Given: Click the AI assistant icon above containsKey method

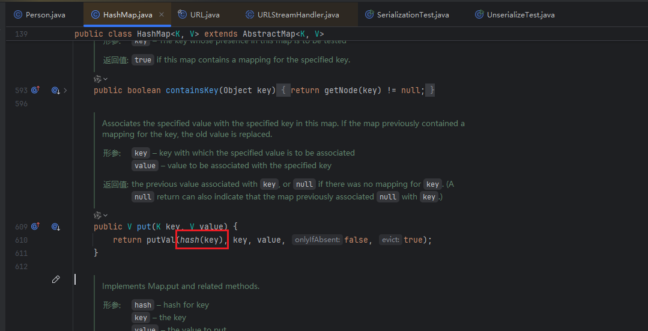Looking at the screenshot, I should pyautogui.click(x=97, y=79).
